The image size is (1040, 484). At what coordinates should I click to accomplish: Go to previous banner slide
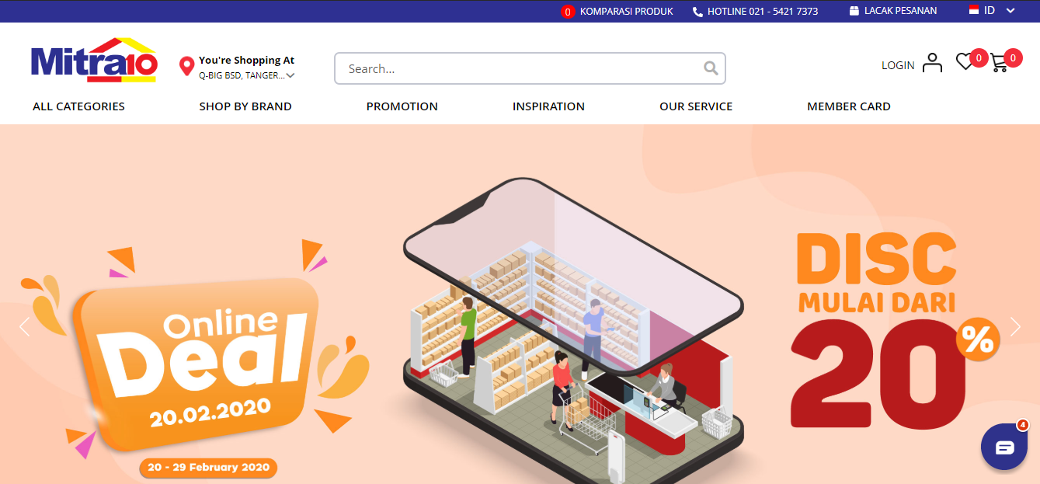click(x=25, y=327)
